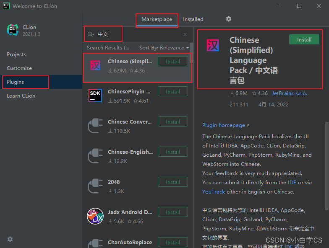Install the Jadx Android Decompiler plugin
Viewport: 329px width, 248px height.
pyautogui.click(x=173, y=212)
